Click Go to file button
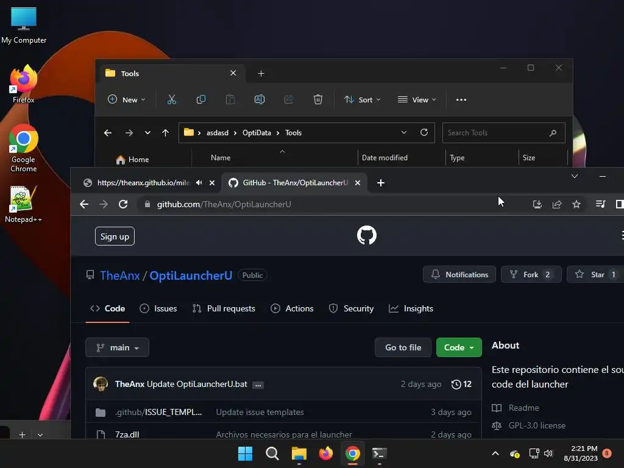 coord(403,347)
